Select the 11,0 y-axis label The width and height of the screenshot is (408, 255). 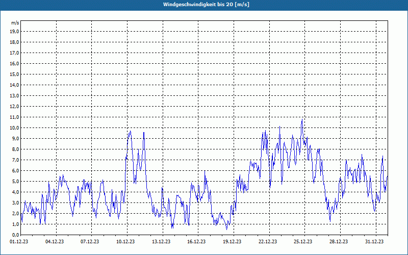(x=14, y=117)
